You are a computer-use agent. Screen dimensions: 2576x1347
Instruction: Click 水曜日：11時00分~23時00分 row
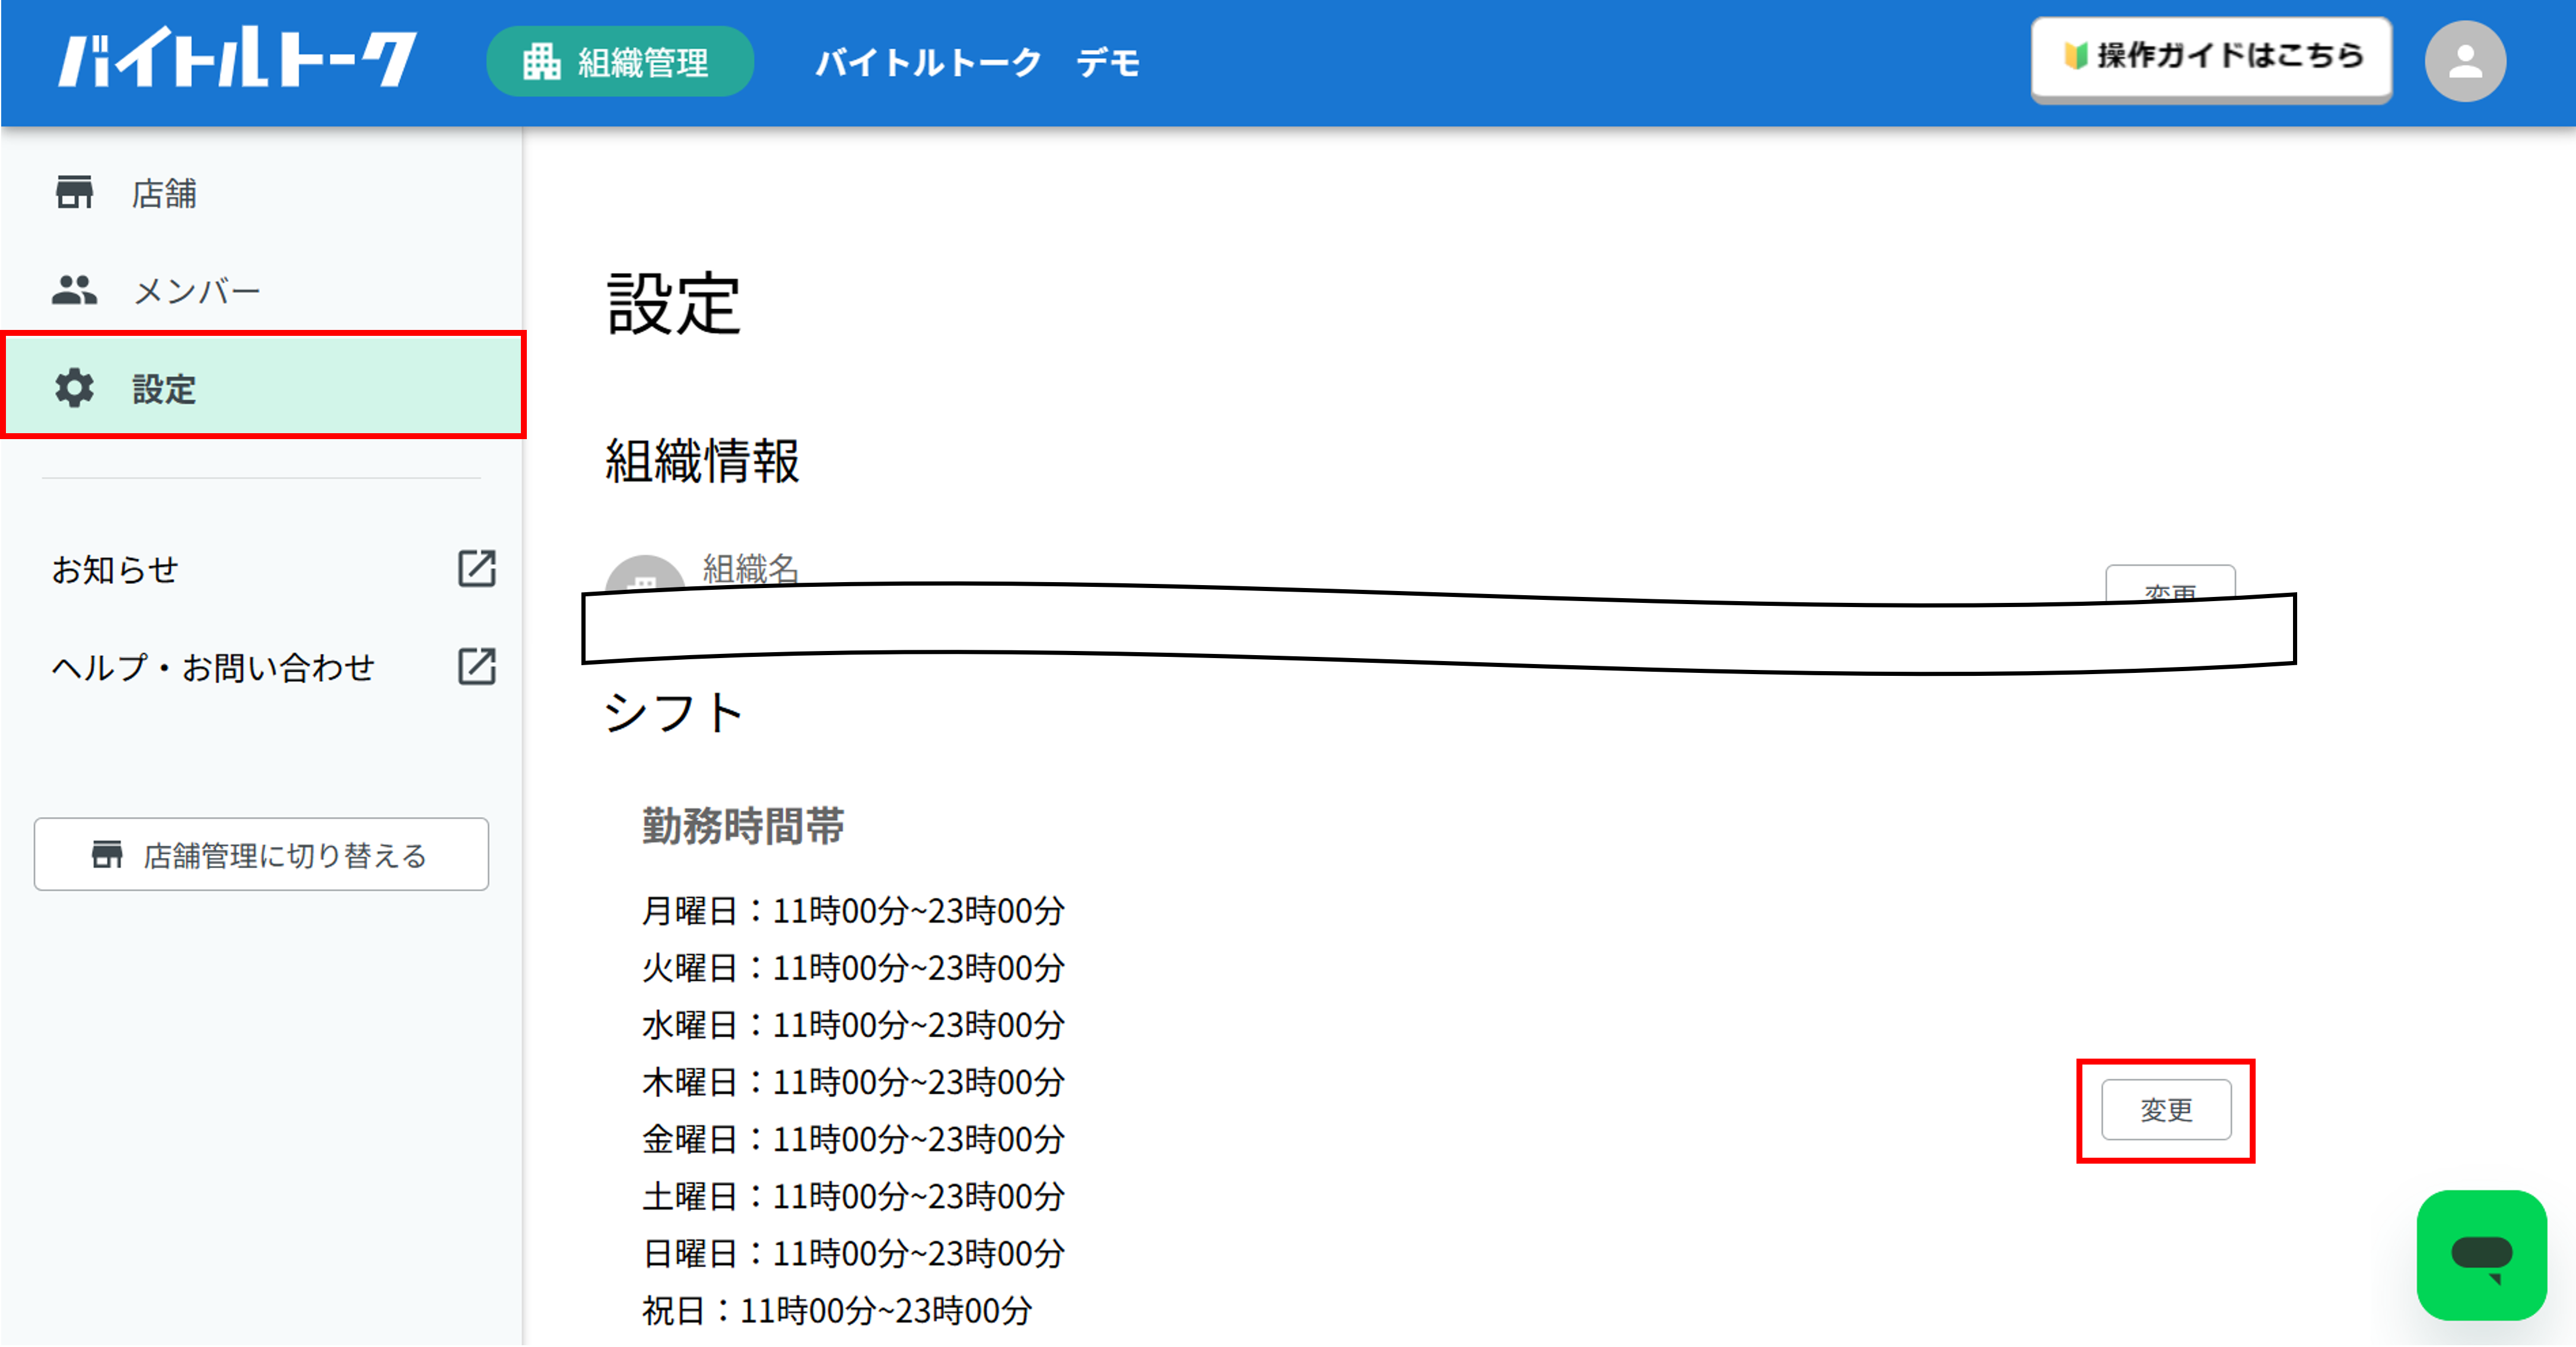coord(853,1025)
